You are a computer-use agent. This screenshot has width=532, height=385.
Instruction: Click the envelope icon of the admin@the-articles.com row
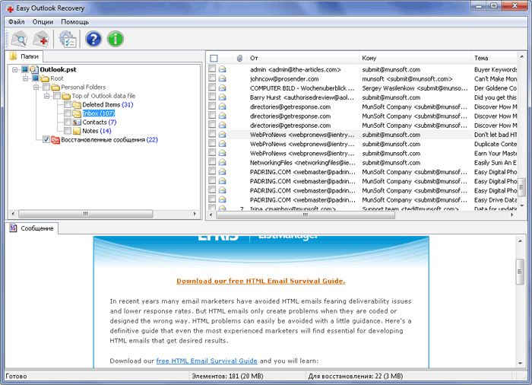point(222,69)
